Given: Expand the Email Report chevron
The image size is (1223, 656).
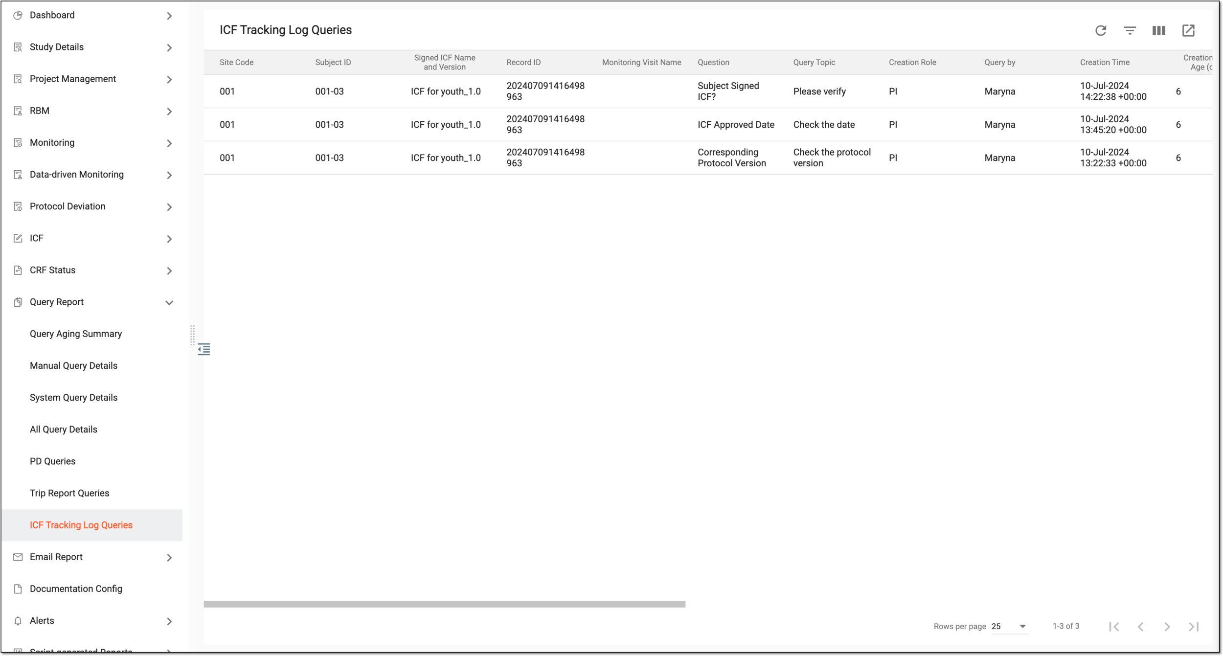Looking at the screenshot, I should pos(169,558).
